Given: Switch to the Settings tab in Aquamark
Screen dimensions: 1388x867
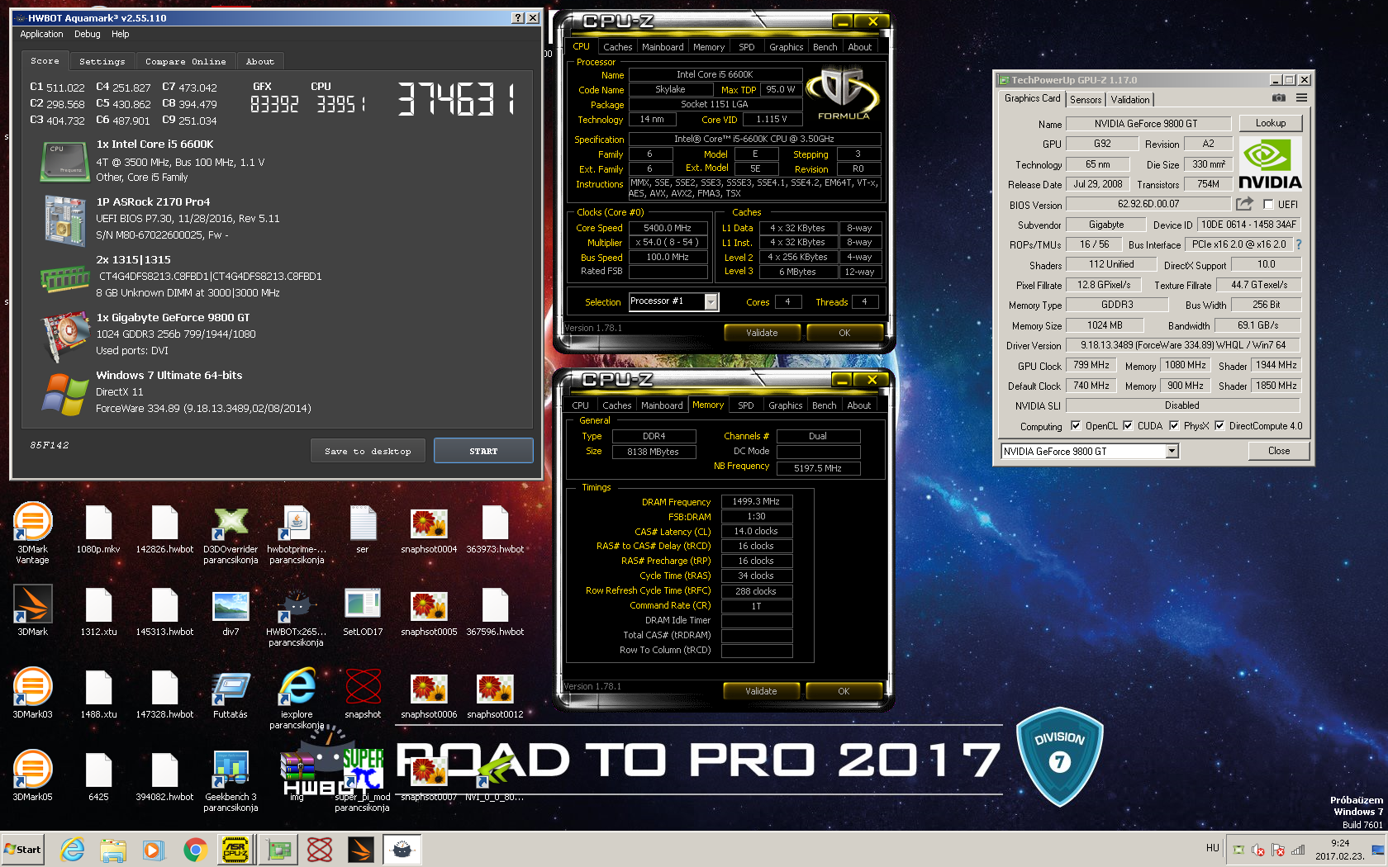Looking at the screenshot, I should pyautogui.click(x=102, y=61).
